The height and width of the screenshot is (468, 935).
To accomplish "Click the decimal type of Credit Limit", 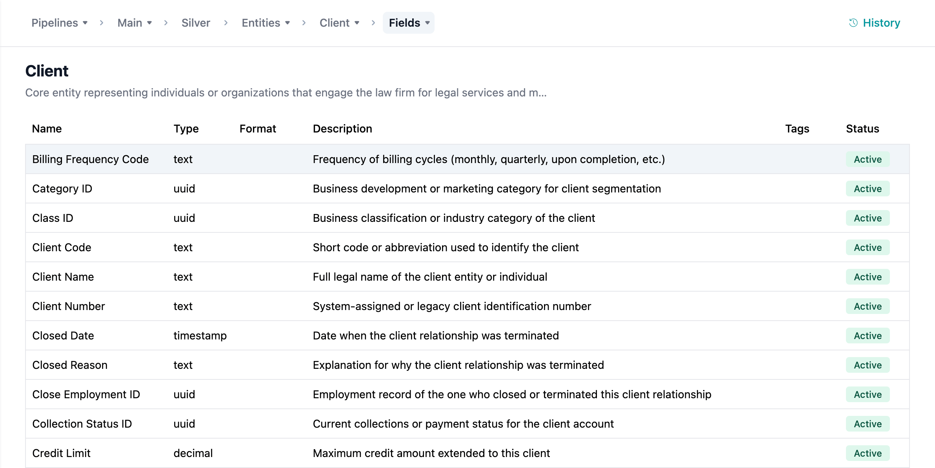I will tap(193, 453).
